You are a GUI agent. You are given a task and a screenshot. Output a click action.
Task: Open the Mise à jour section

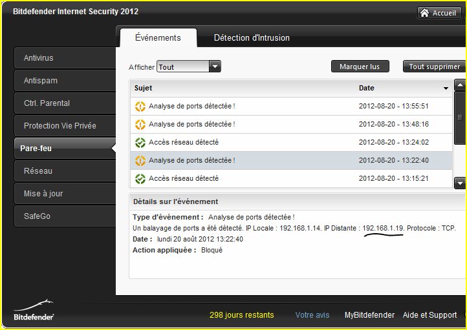(x=65, y=194)
